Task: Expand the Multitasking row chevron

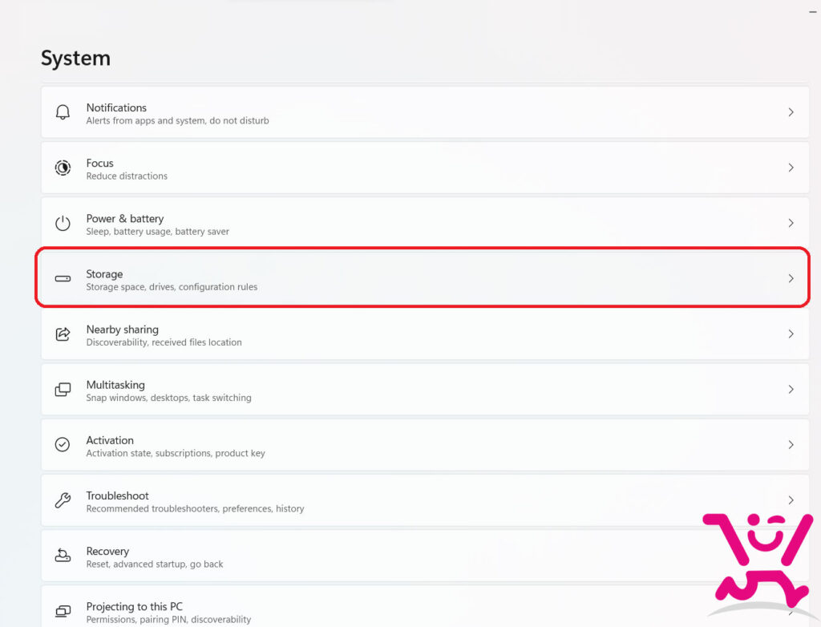Action: tap(791, 390)
